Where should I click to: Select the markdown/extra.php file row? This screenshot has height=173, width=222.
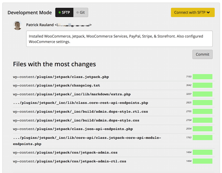coord(114,94)
